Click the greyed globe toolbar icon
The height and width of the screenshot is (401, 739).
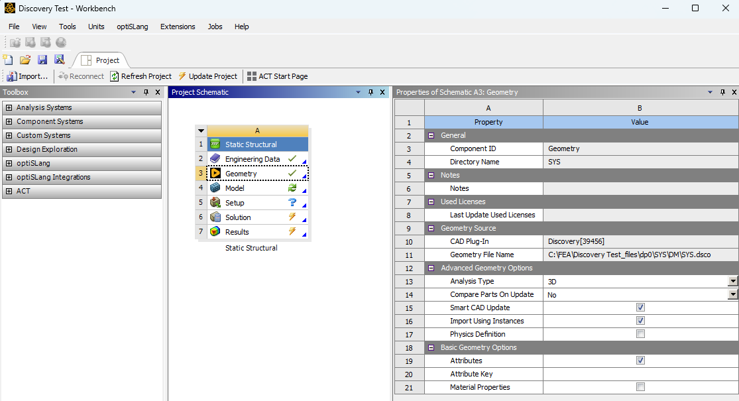[x=61, y=42]
